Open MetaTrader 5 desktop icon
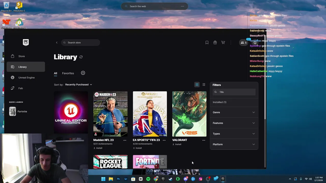Screen dimensions: 326x183 pos(19,24)
